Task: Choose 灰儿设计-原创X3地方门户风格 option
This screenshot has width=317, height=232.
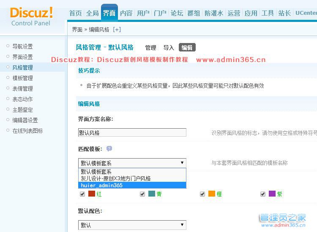Action: pyautogui.click(x=132, y=178)
